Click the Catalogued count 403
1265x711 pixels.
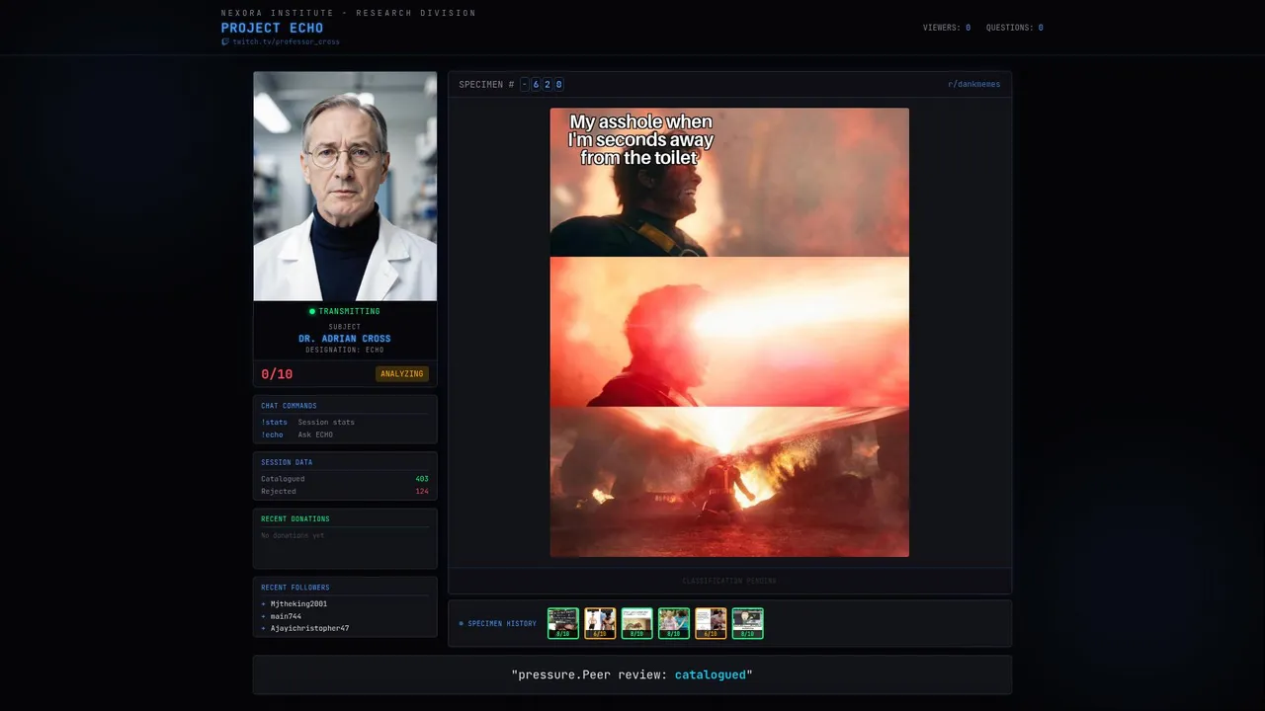[x=422, y=479]
